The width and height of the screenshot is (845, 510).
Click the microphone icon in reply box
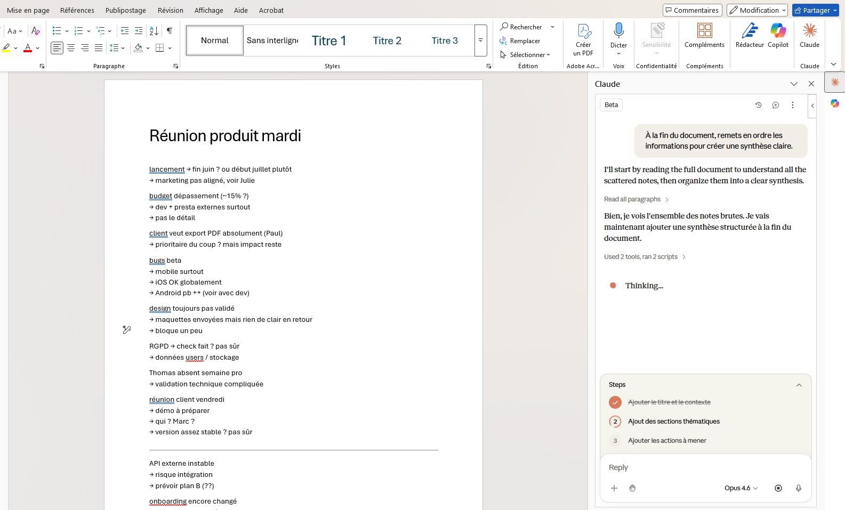click(798, 488)
